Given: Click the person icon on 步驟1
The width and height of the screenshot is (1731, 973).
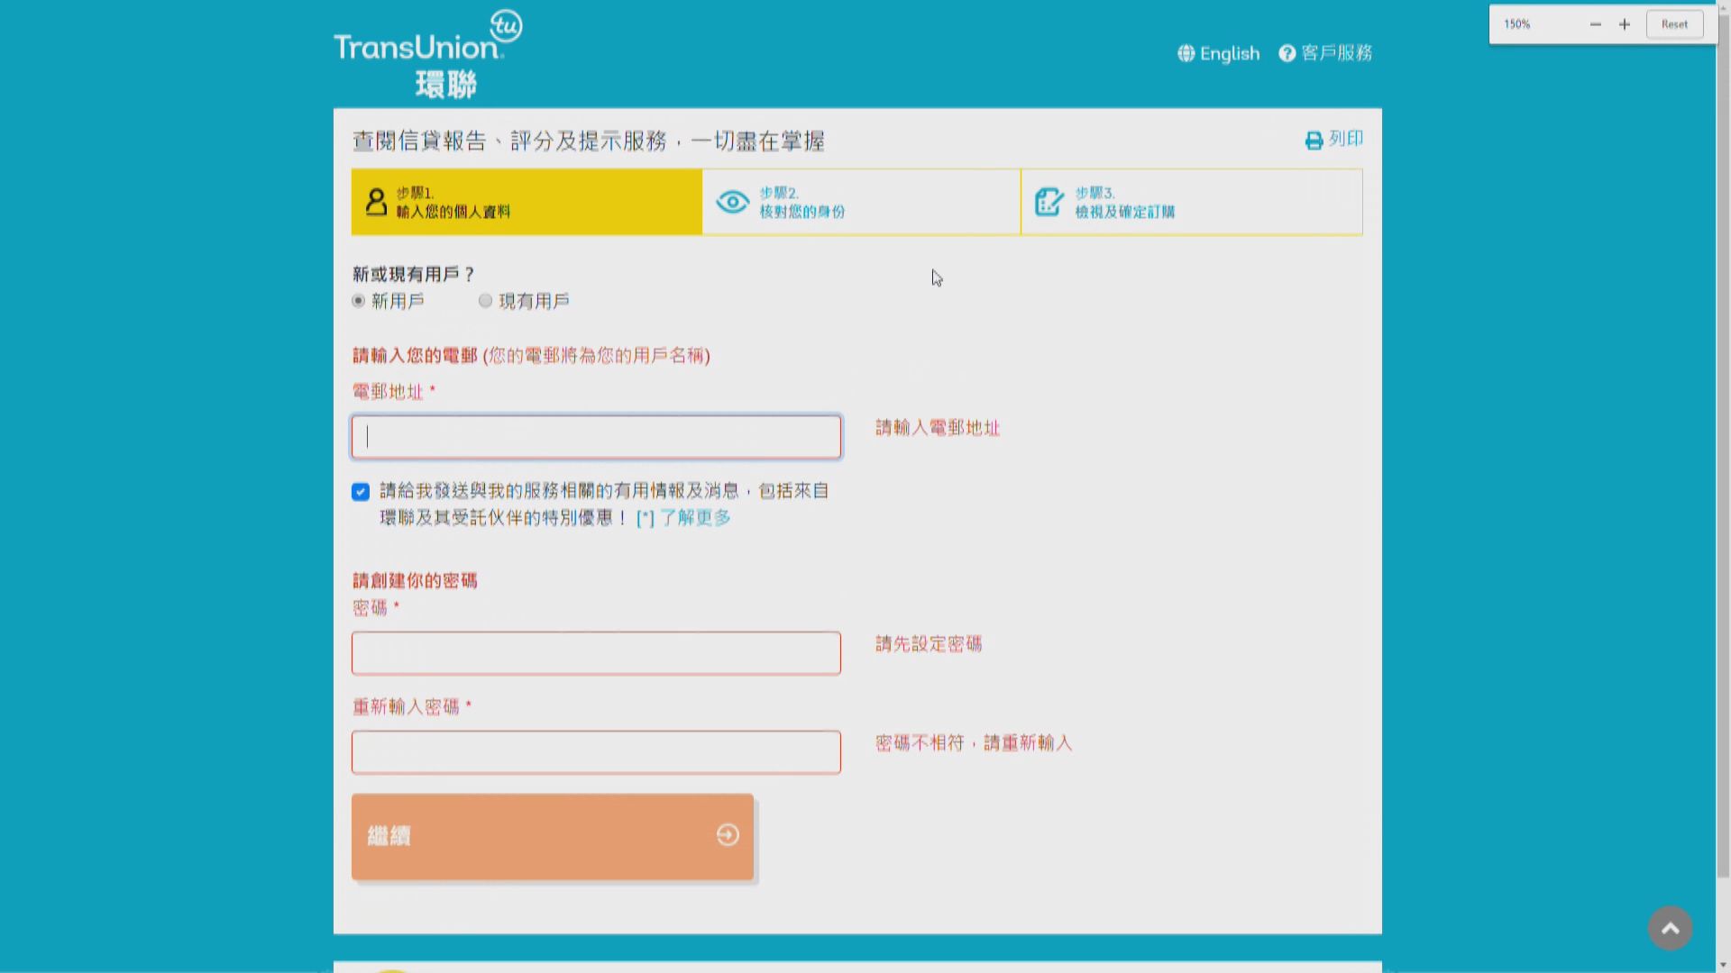Looking at the screenshot, I should coord(375,202).
